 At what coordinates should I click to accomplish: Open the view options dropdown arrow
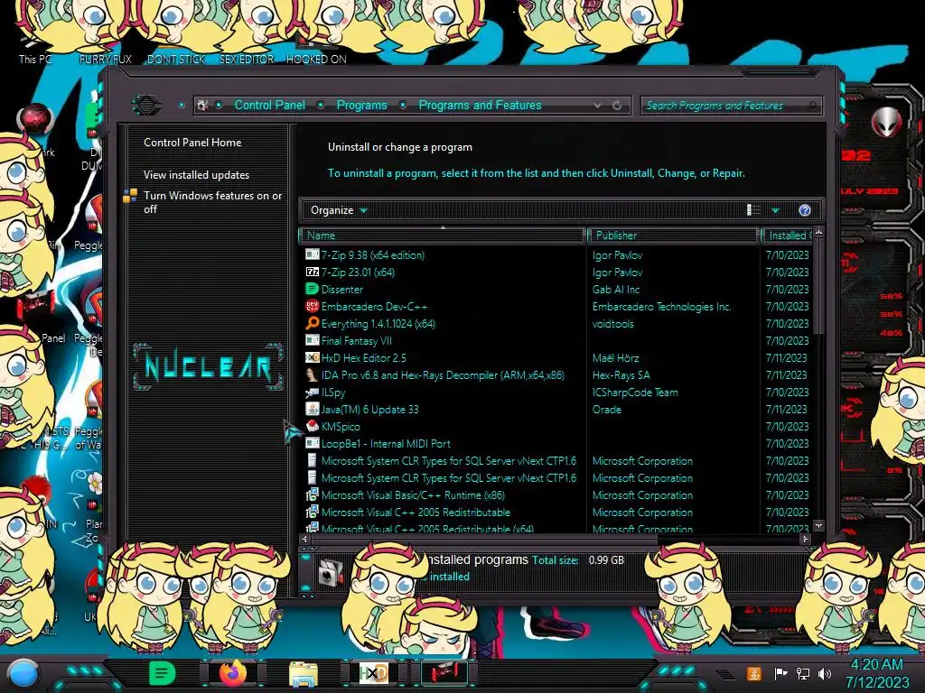(x=775, y=210)
